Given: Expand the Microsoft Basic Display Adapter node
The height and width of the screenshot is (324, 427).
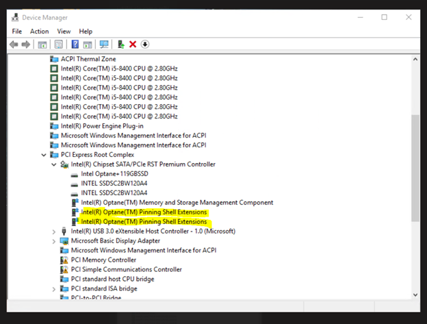Looking at the screenshot, I should (53, 241).
